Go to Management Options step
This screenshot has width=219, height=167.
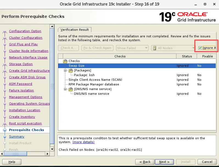click(x=26, y=97)
